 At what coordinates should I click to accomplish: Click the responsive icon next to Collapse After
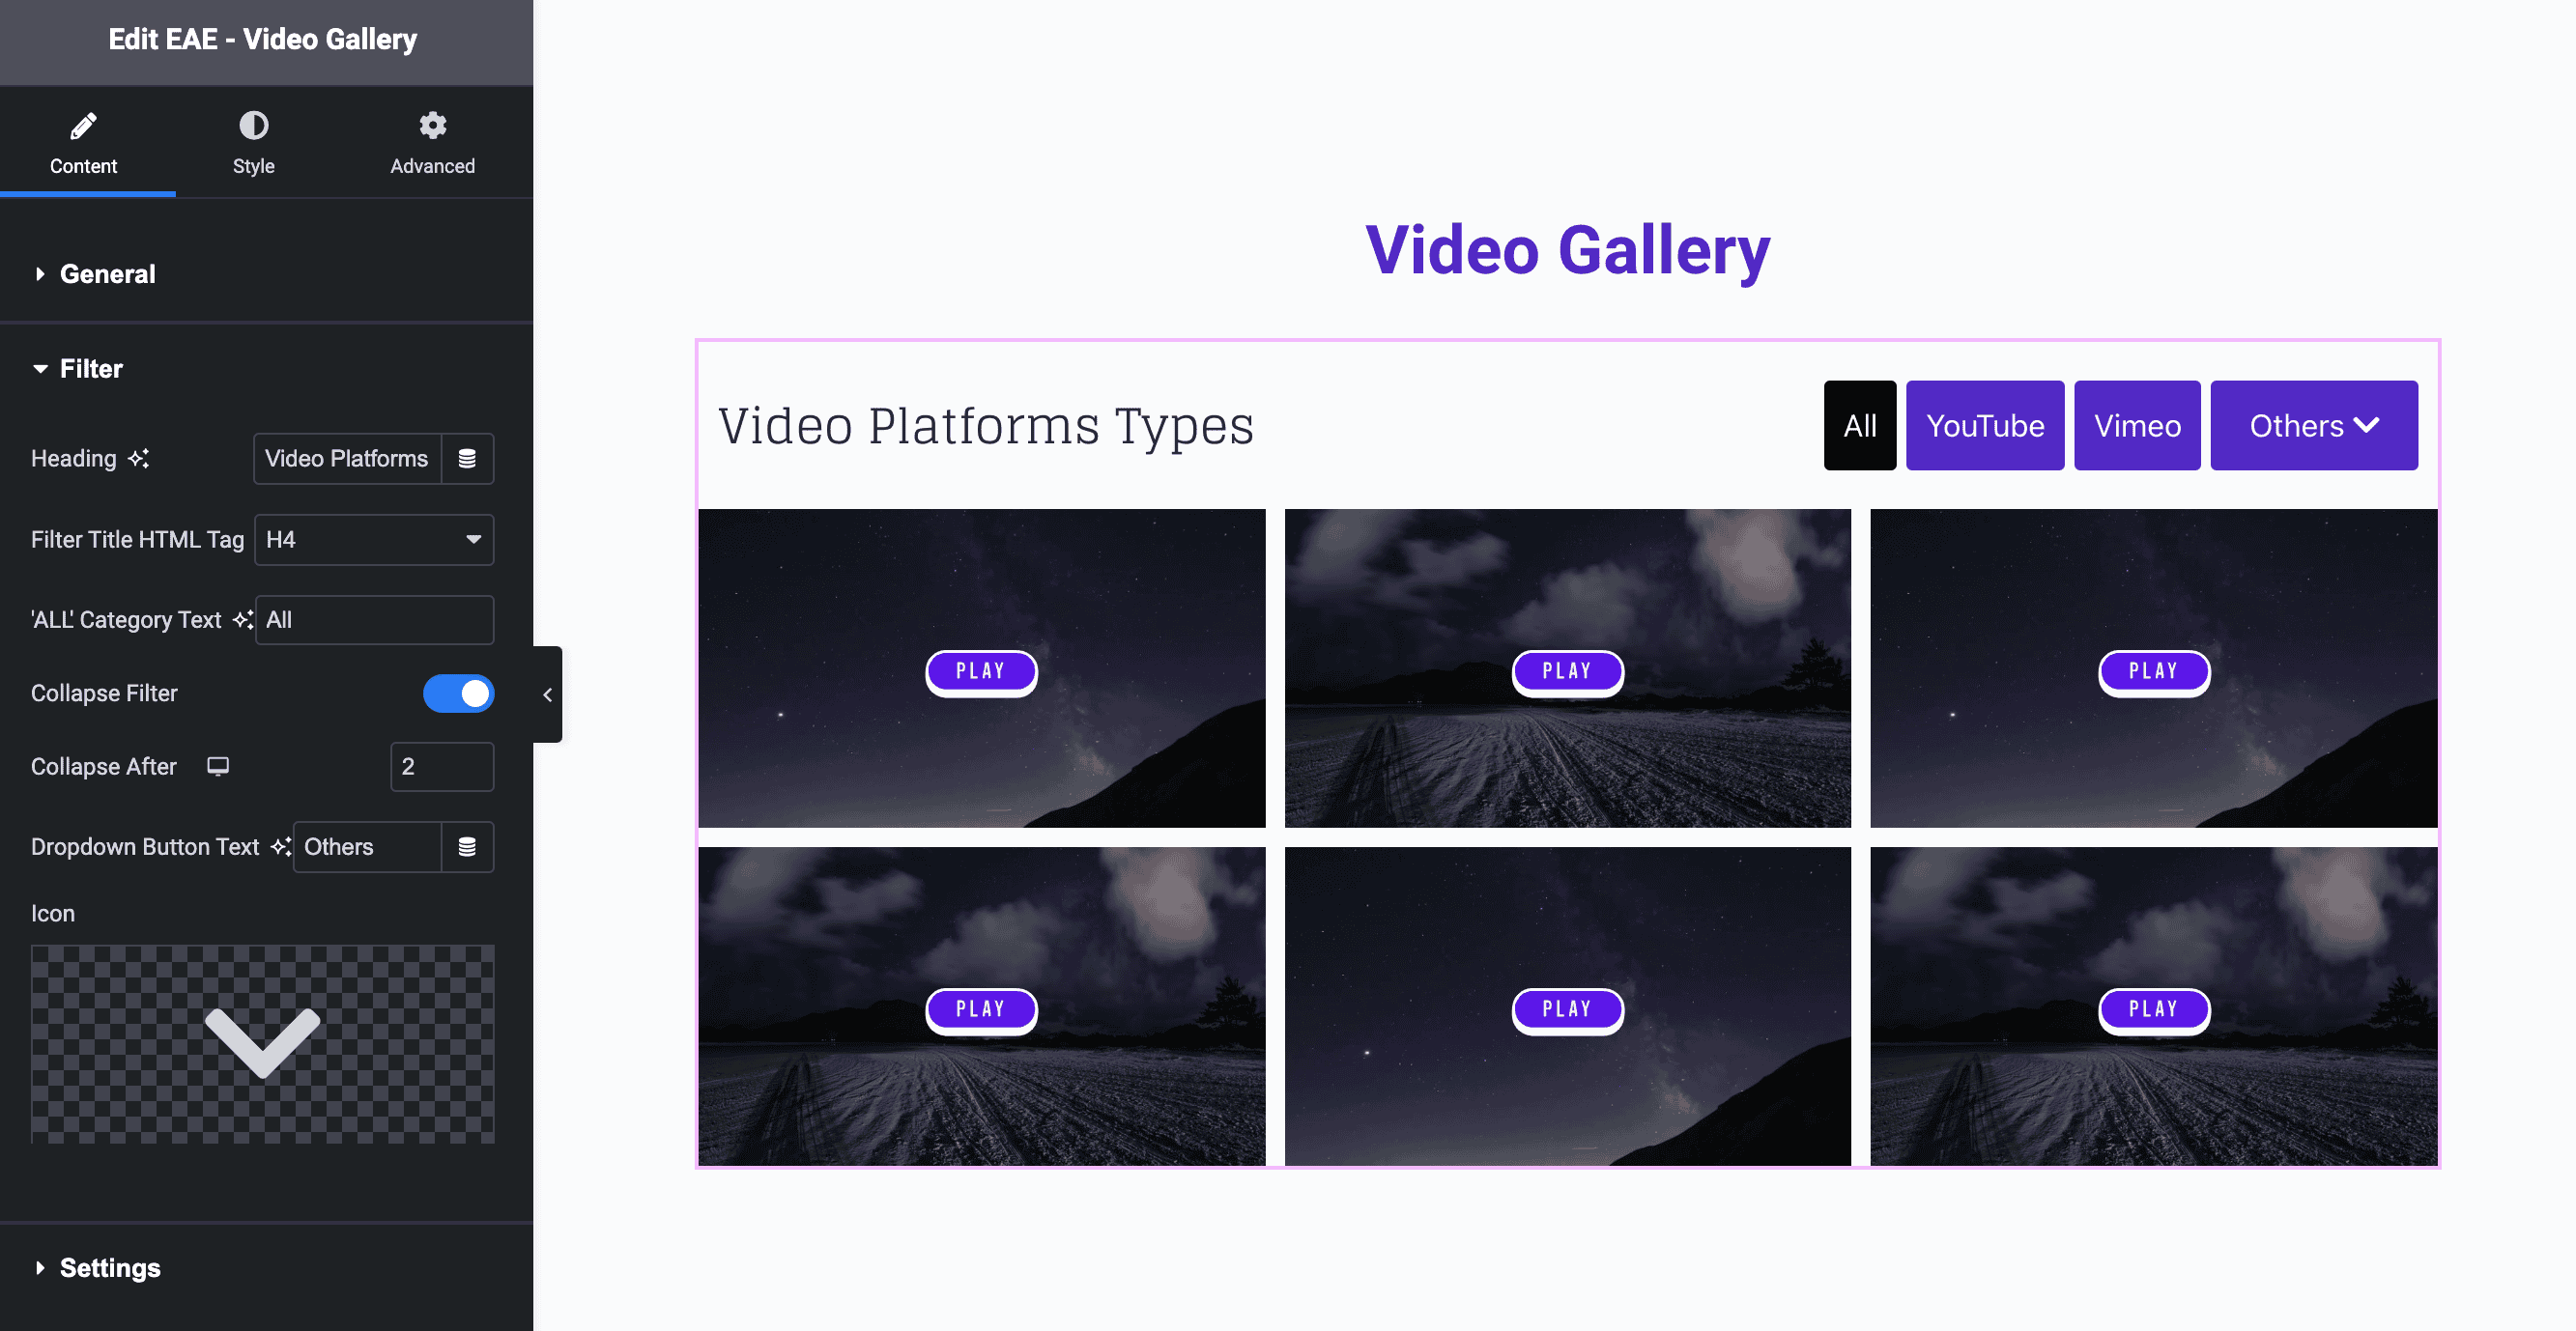tap(217, 764)
